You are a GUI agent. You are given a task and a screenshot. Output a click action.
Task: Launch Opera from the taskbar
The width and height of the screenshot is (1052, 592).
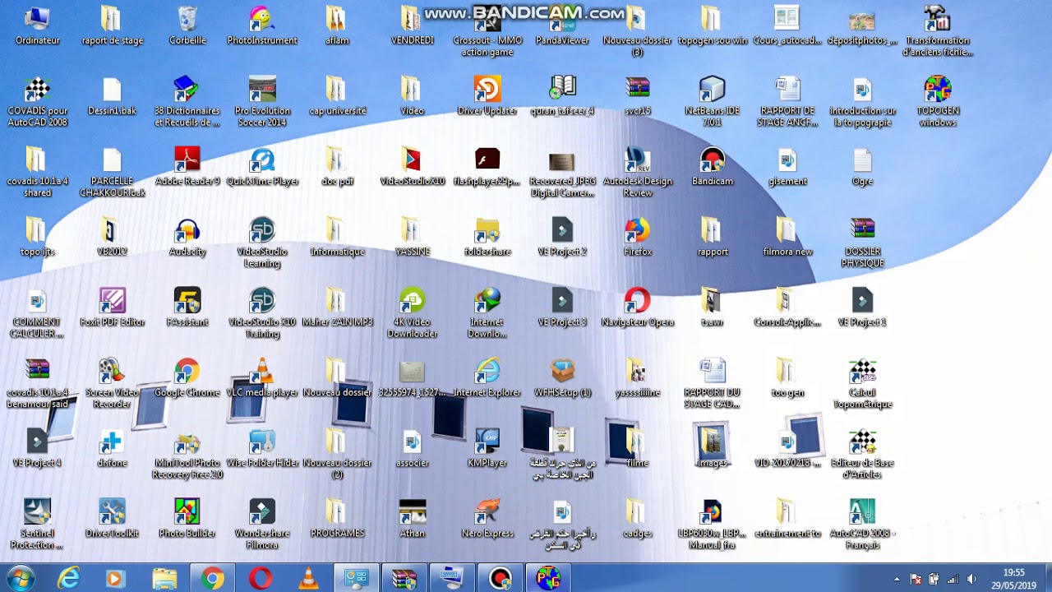click(x=261, y=579)
